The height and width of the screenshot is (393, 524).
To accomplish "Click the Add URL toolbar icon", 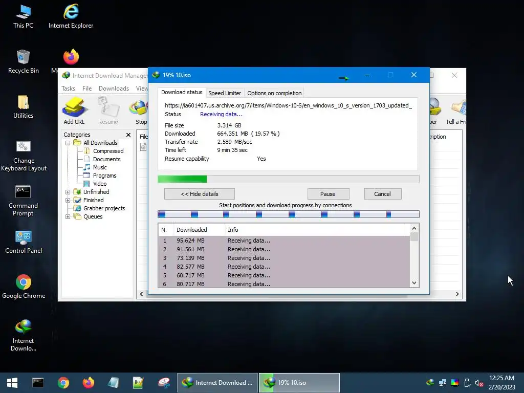I will click(74, 111).
